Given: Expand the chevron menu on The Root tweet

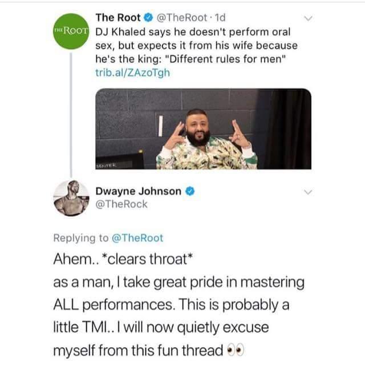Looking at the screenshot, I should [309, 18].
